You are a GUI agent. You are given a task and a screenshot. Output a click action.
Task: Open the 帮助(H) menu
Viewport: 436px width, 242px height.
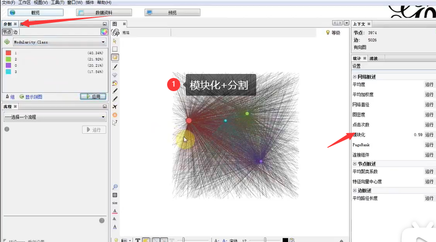(104, 3)
